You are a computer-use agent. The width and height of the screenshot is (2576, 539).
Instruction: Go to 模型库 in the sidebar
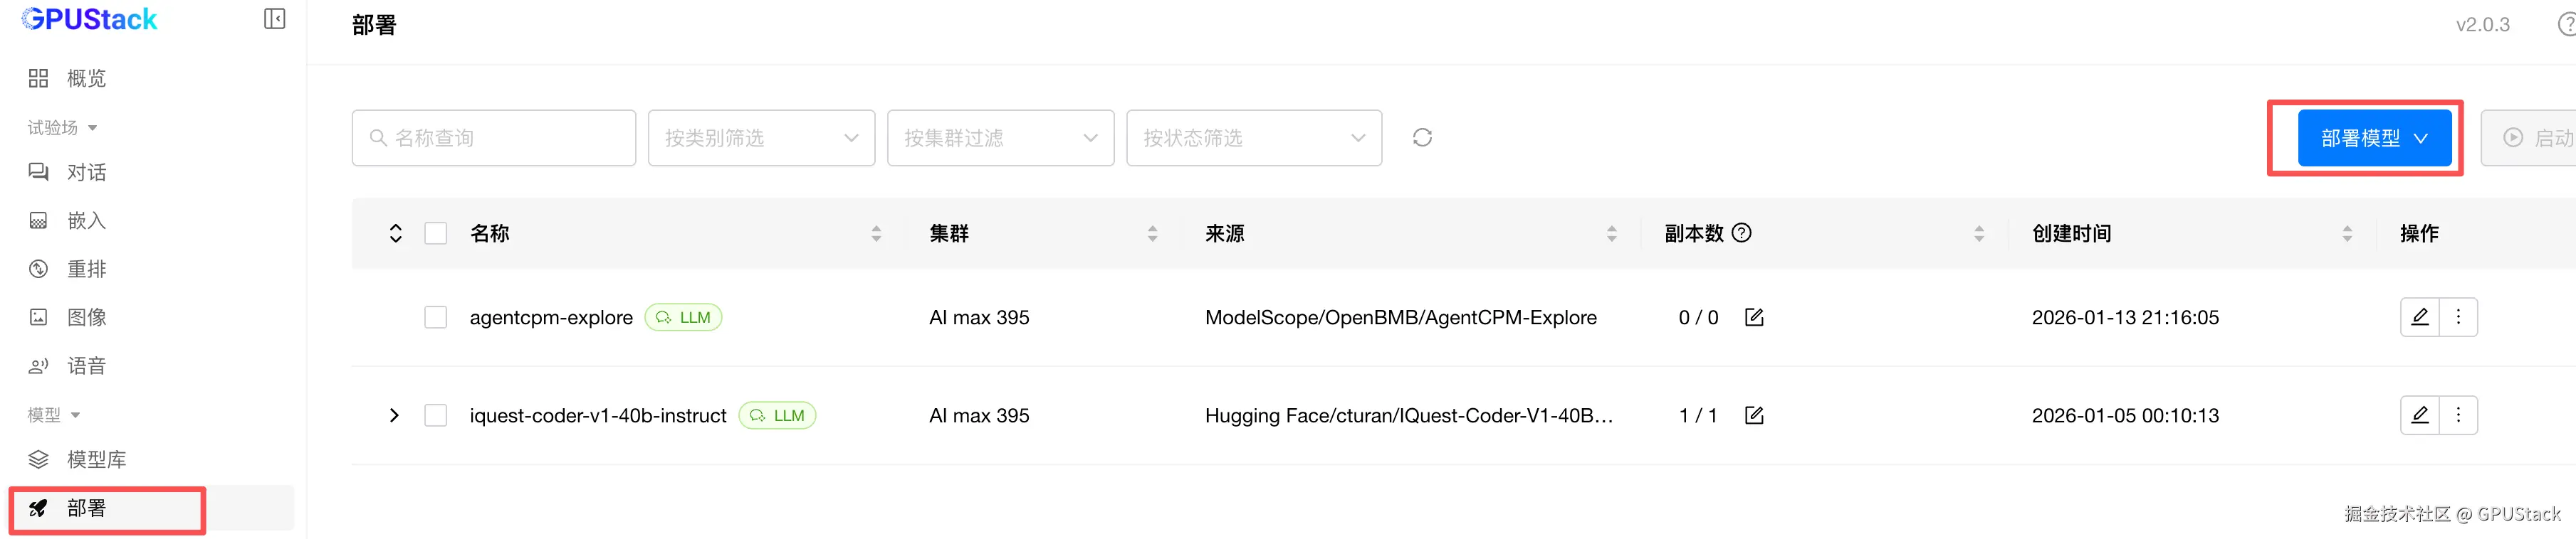point(96,459)
